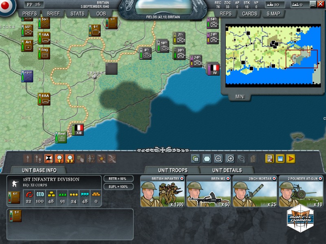Switch to the Unit Details tab
The height and width of the screenshot is (244, 326).
(227, 170)
